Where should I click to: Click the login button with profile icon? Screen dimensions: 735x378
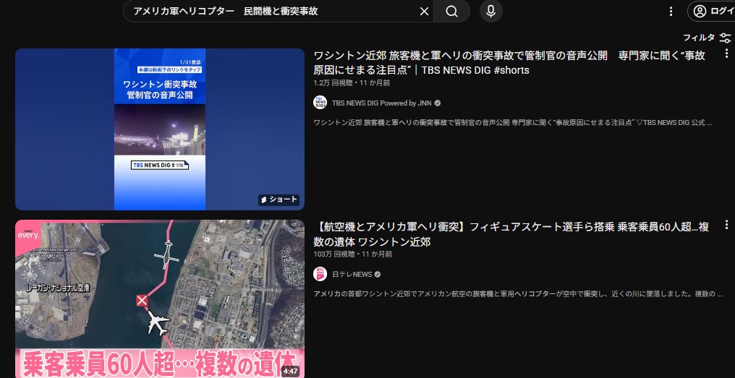[x=711, y=12]
